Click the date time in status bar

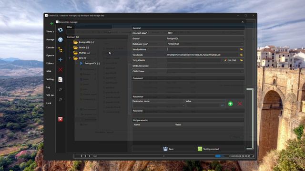point(240,156)
